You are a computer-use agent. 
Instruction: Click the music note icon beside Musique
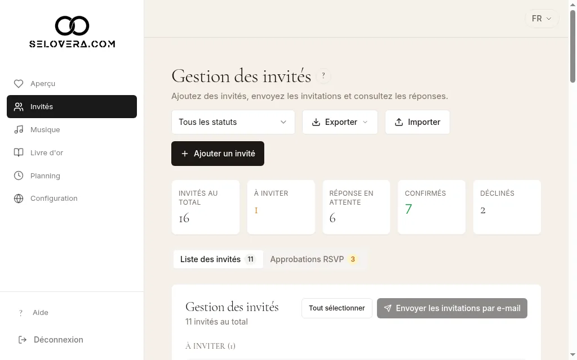click(19, 130)
